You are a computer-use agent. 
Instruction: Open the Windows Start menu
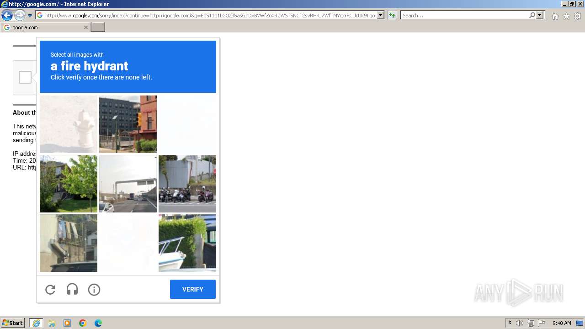[x=13, y=323]
